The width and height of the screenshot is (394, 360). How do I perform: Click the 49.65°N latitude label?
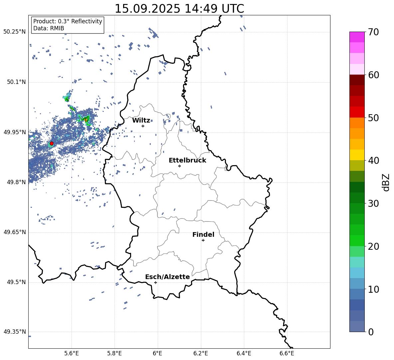(15, 232)
